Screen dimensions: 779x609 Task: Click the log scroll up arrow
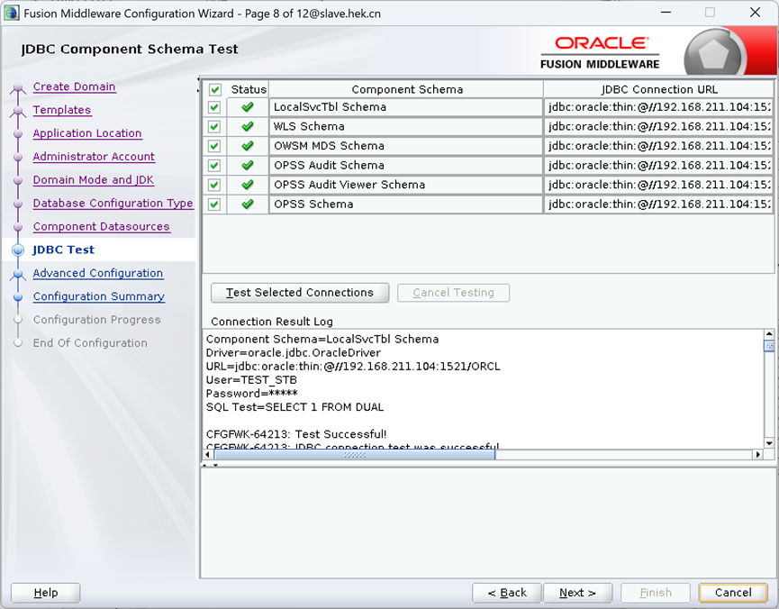769,334
